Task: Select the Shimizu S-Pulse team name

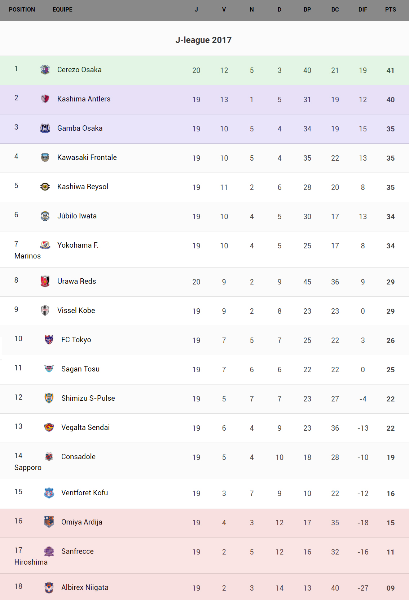Action: (88, 398)
